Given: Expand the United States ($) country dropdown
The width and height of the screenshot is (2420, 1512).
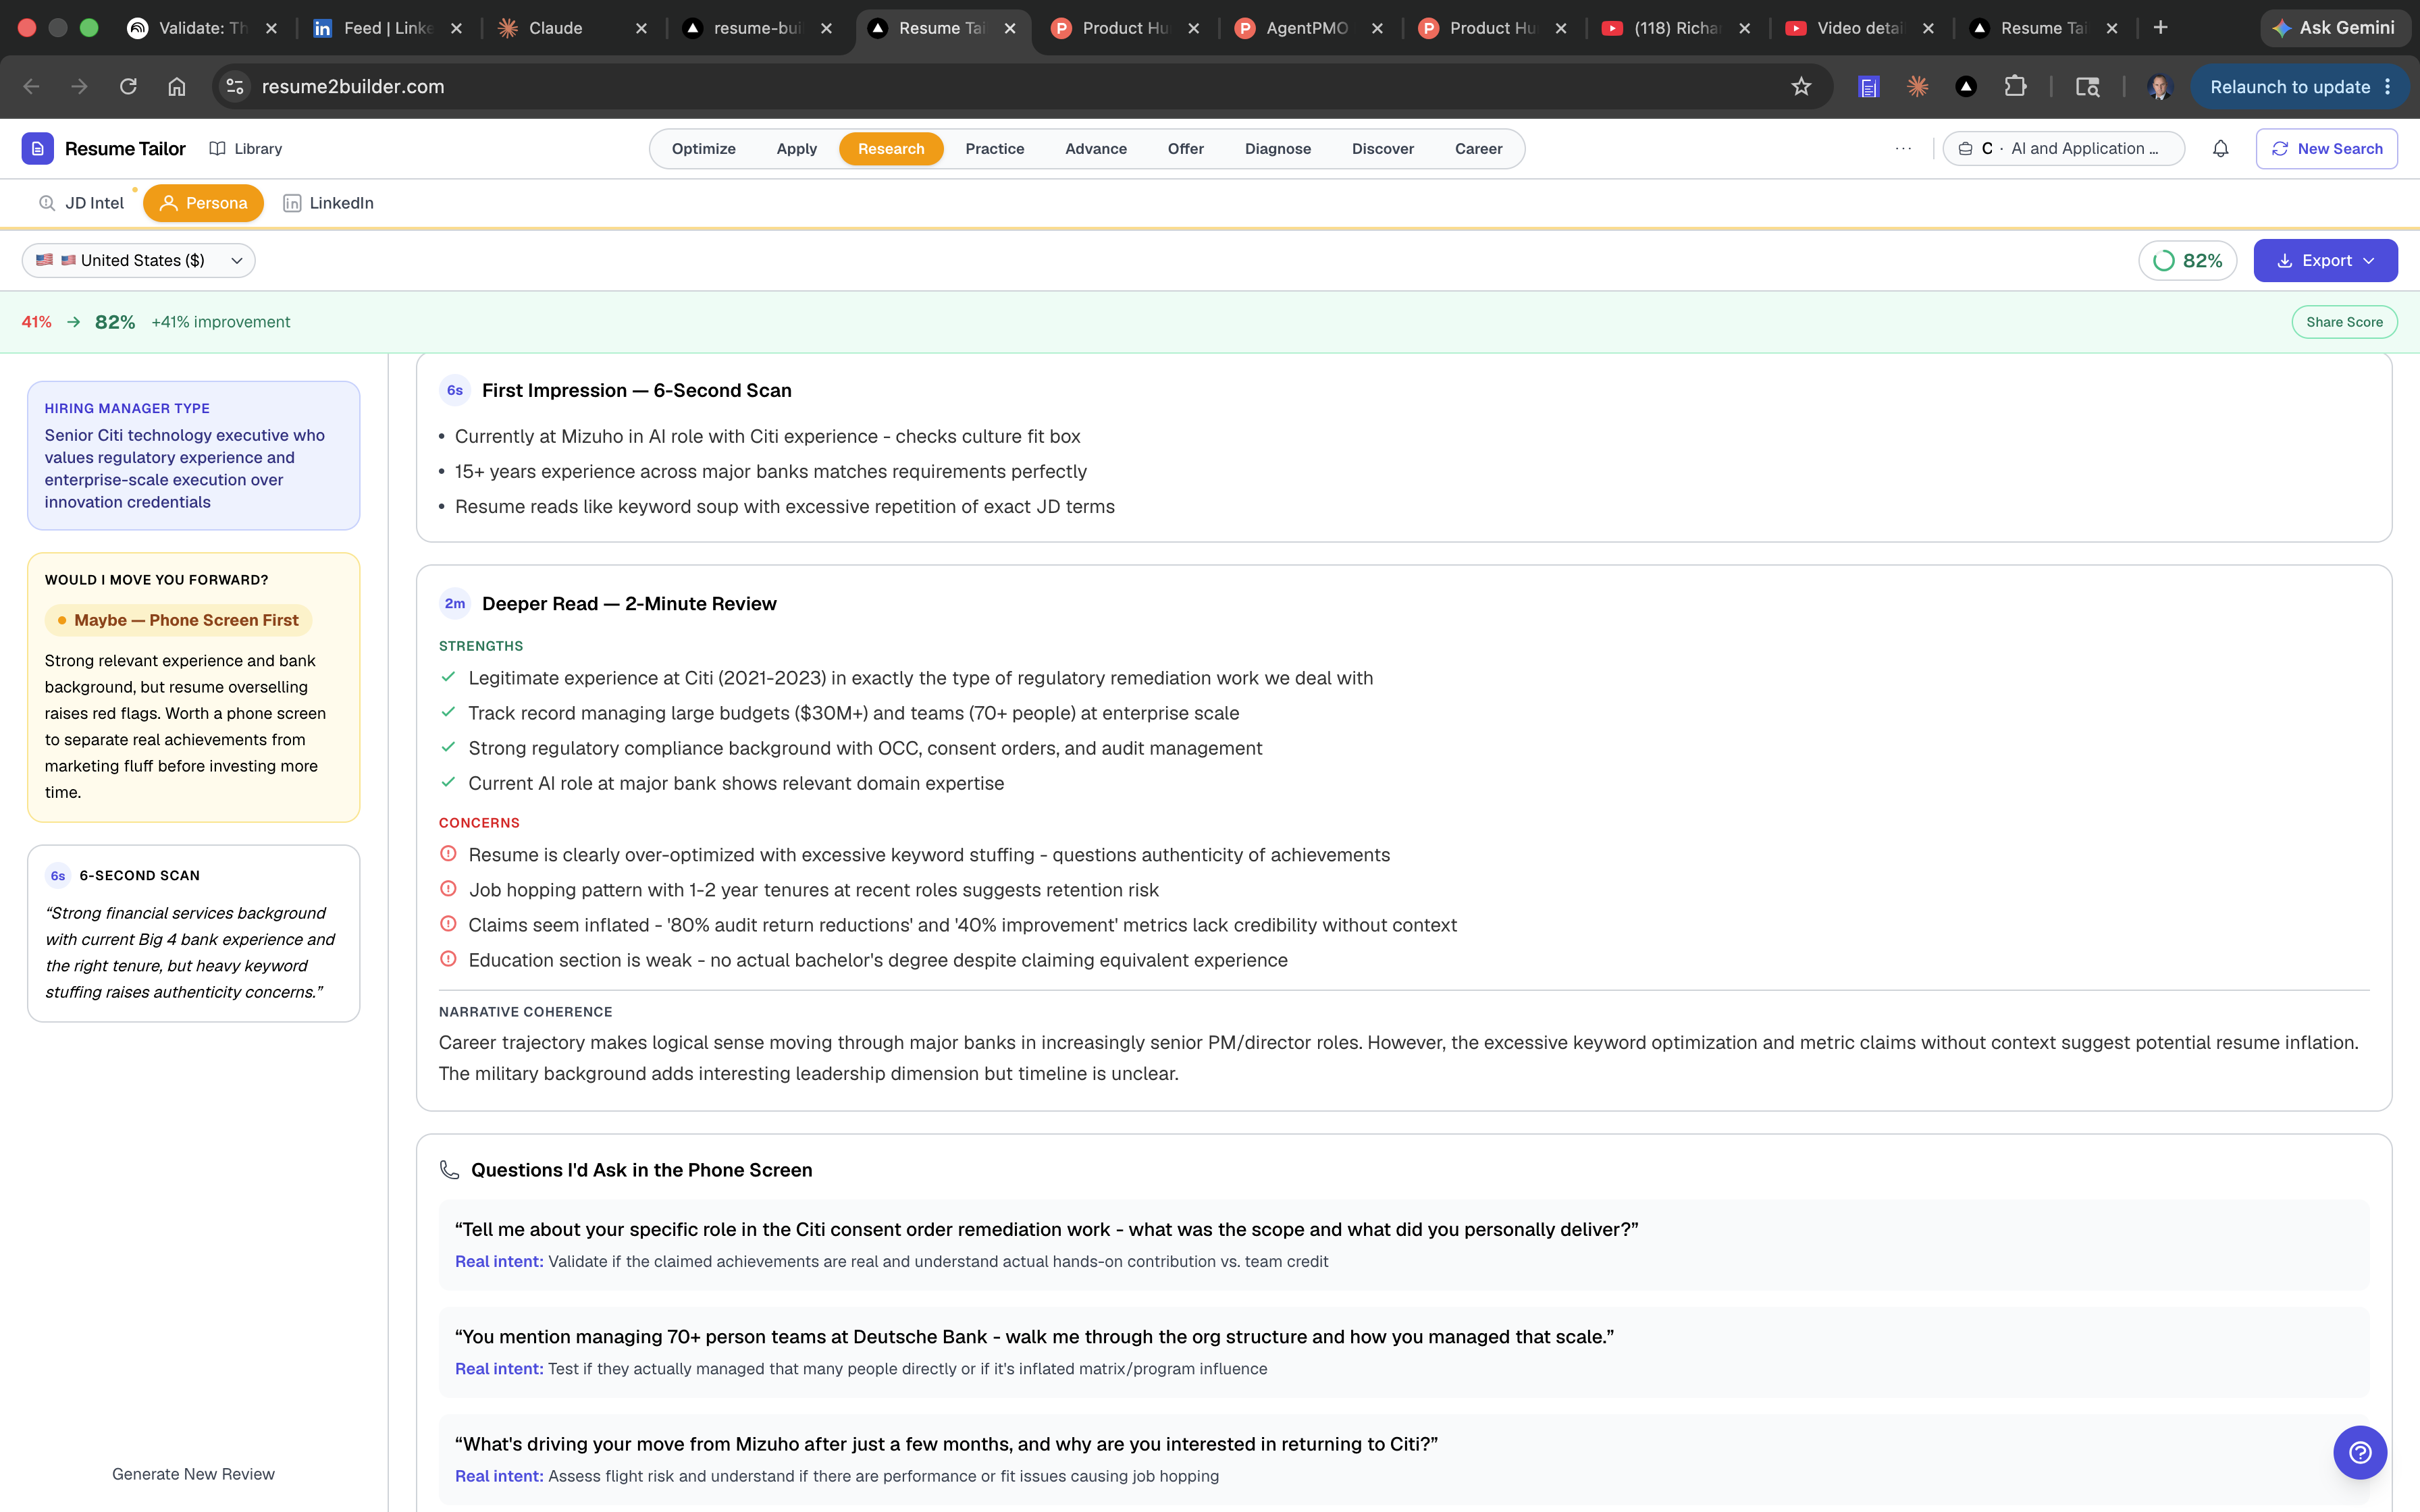Looking at the screenshot, I should click(139, 260).
